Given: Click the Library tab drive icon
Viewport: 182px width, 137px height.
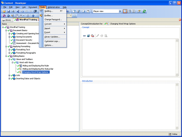Looking at the screenshot, I should [x=3, y=20].
